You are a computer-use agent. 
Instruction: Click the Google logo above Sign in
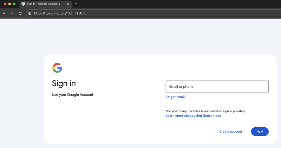[x=57, y=68]
